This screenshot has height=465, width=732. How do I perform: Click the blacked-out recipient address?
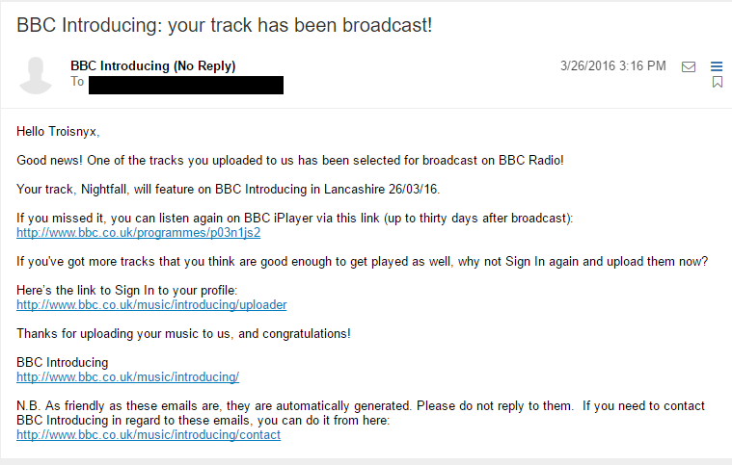tap(186, 86)
